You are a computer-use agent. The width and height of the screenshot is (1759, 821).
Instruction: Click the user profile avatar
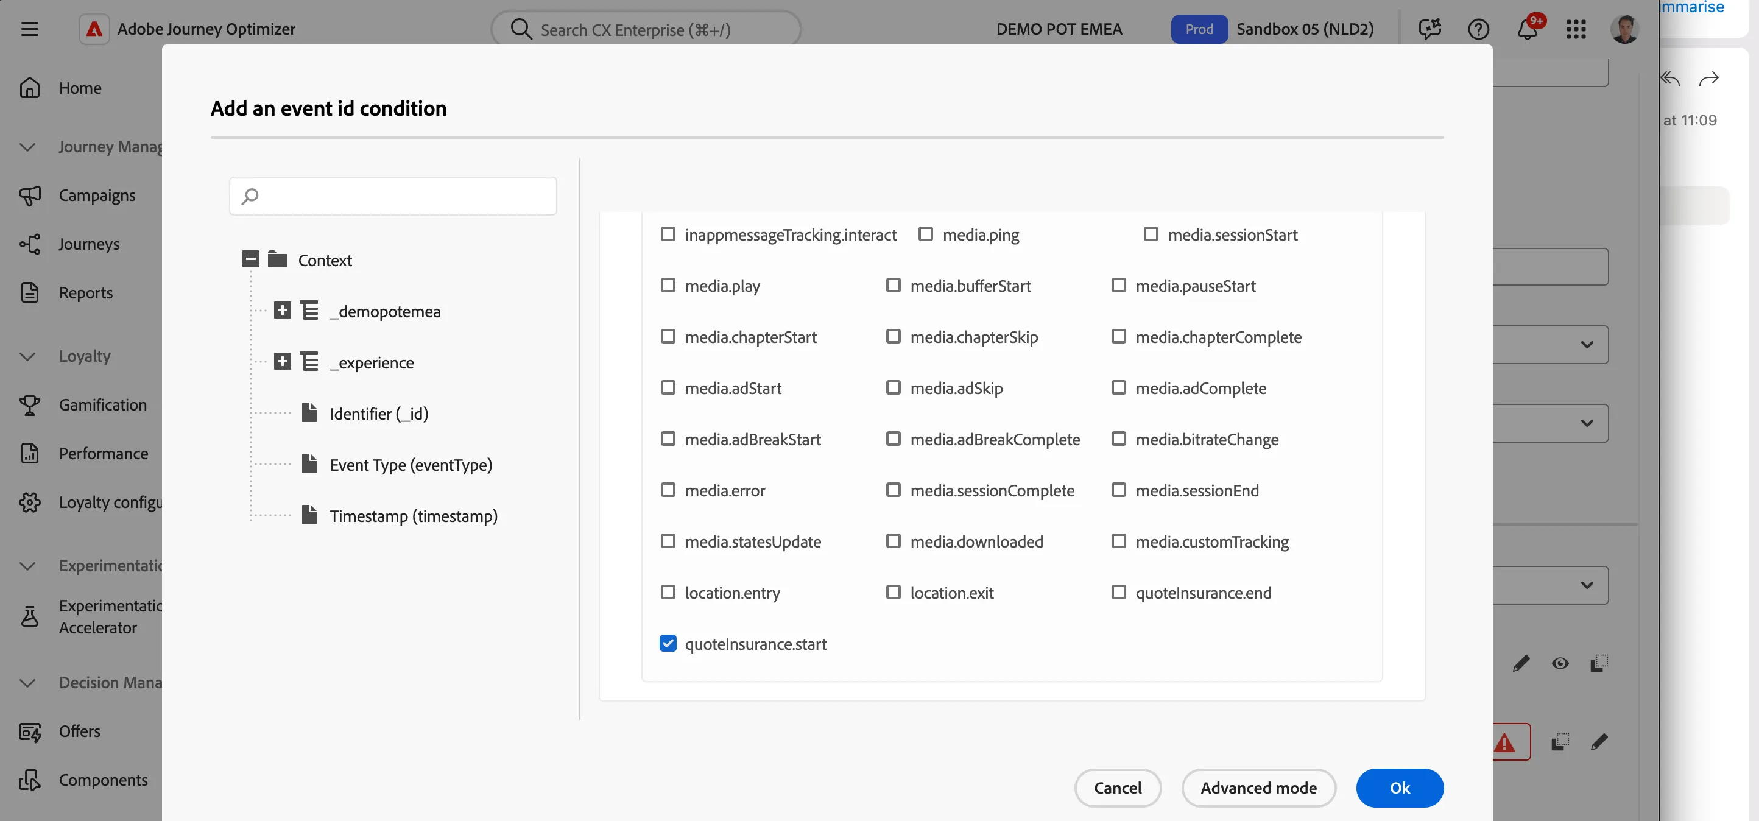(1624, 29)
